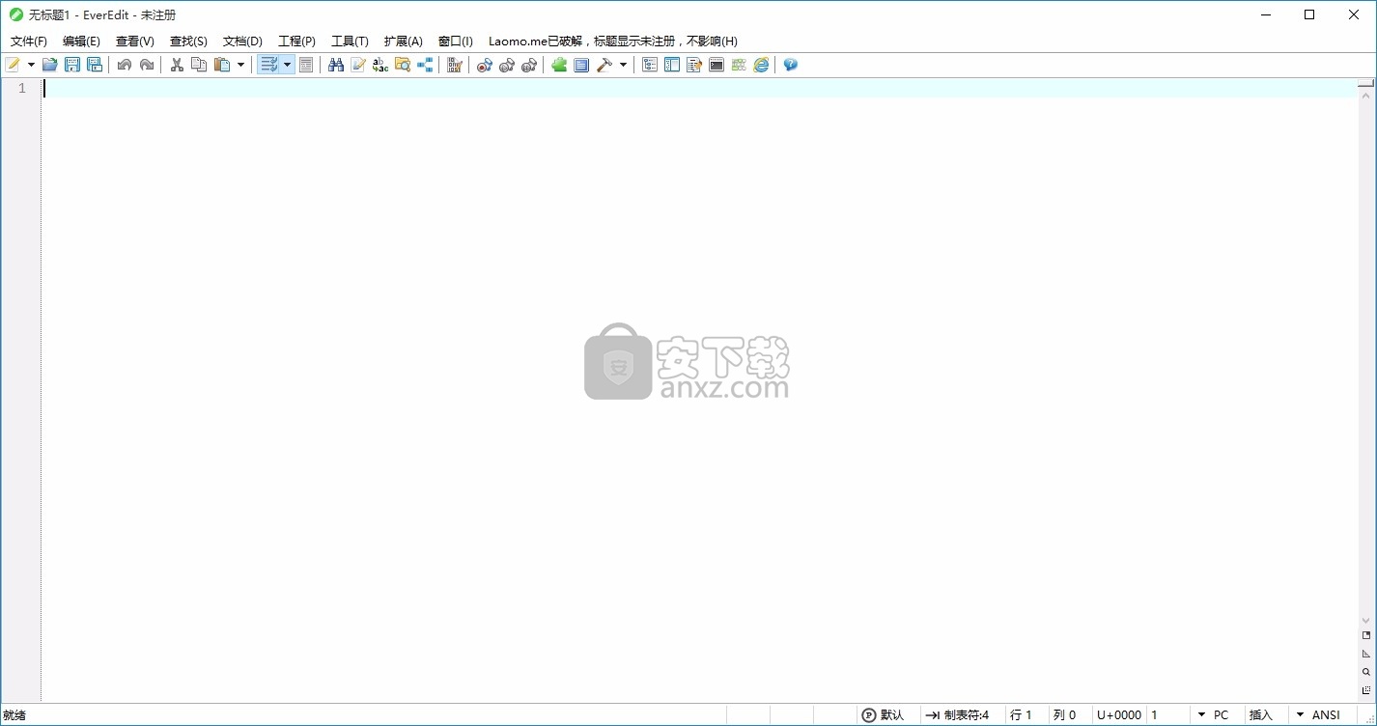Open the 工具(T) menu
This screenshot has width=1377, height=726.
(350, 42)
